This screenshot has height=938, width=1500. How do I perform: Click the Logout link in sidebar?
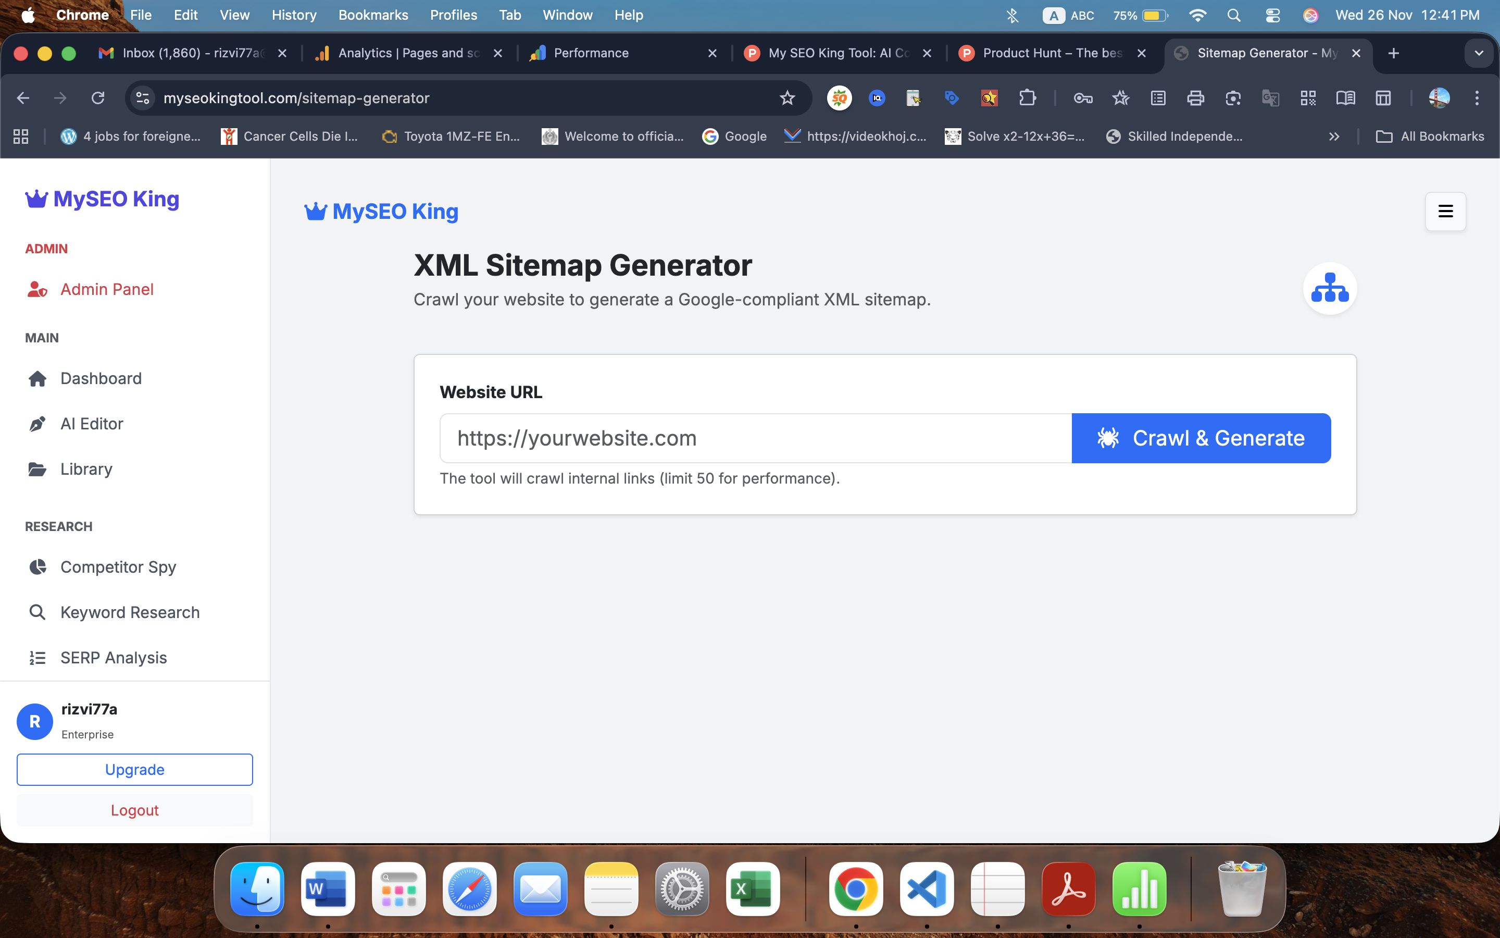point(134,810)
